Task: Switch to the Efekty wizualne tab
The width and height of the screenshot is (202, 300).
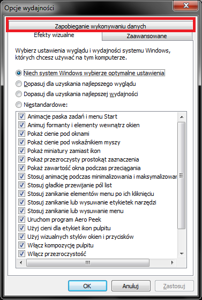Action: pyautogui.click(x=54, y=35)
